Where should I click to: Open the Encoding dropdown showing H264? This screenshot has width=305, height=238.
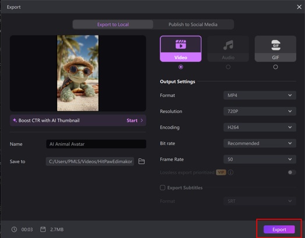coord(260,127)
